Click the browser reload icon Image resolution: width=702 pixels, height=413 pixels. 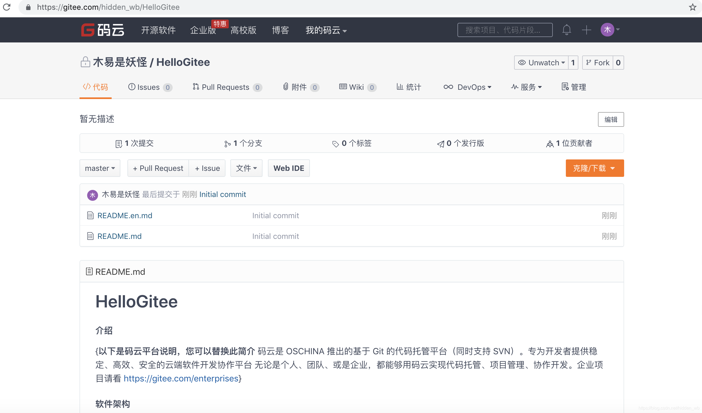pos(7,7)
